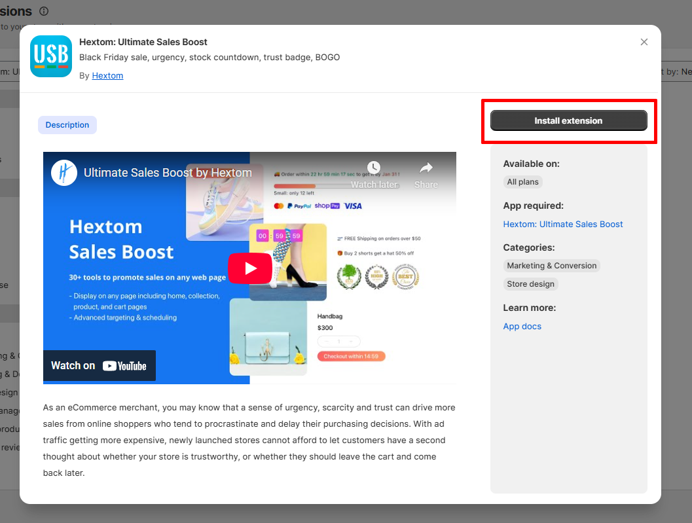Click the info icon beside Extensions heading
Viewport: 692px width, 523px height.
44,11
